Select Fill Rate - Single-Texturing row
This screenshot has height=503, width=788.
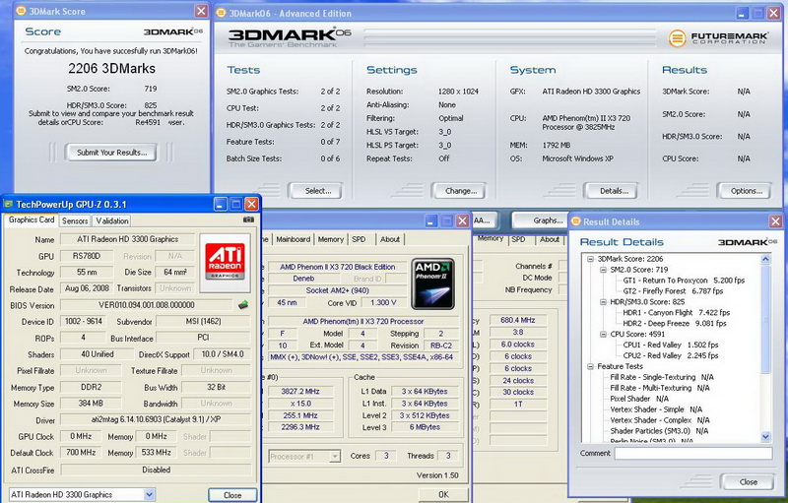(x=662, y=377)
